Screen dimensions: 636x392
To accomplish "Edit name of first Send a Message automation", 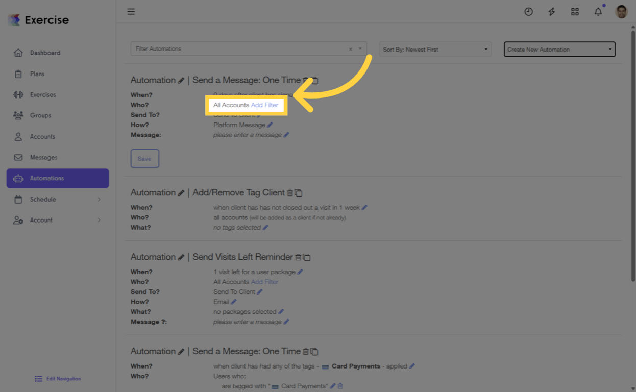I will 181,81.
